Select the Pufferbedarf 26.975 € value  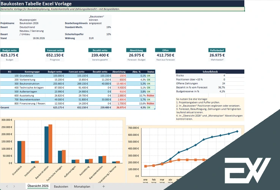click(217, 55)
